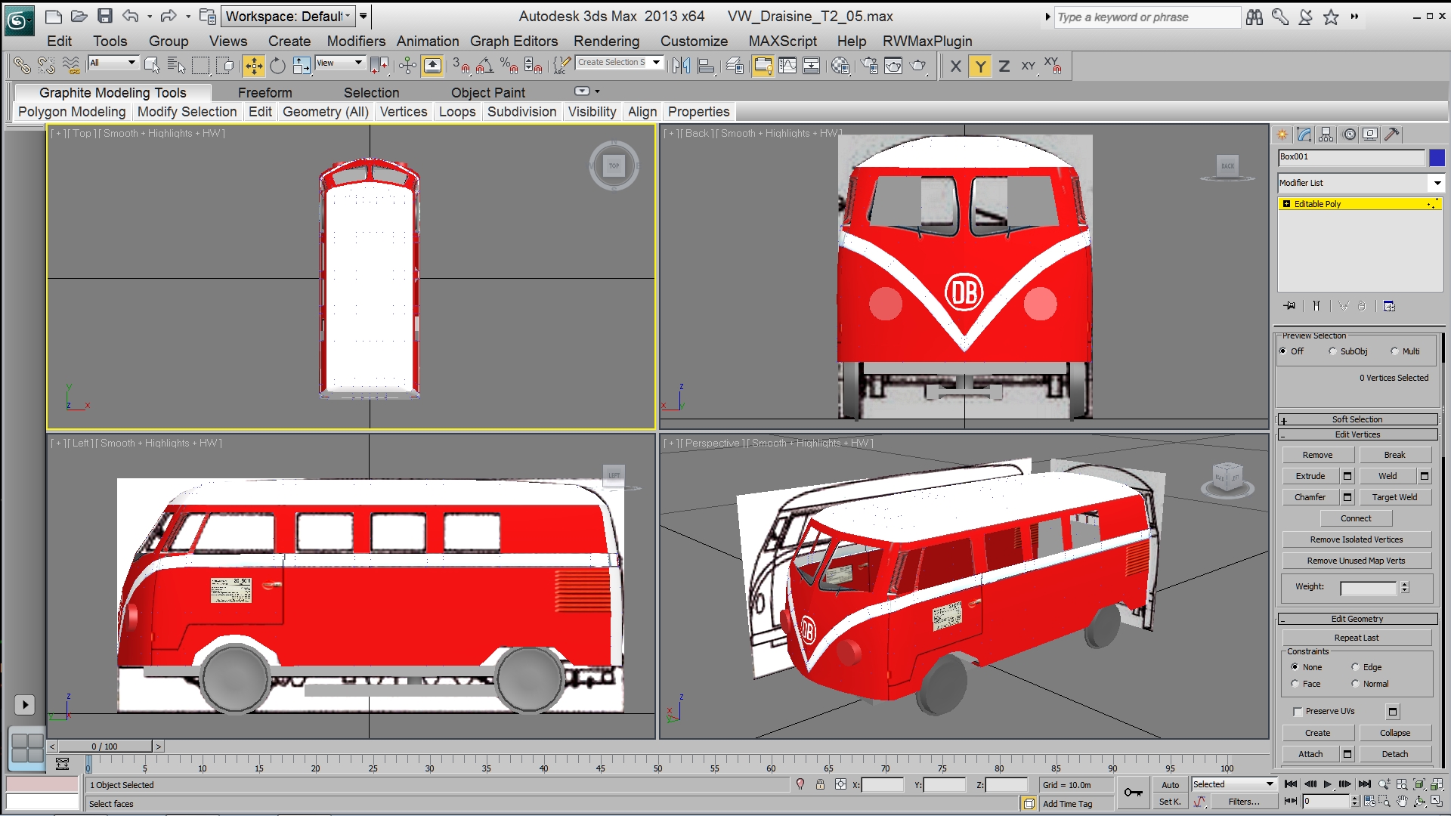The width and height of the screenshot is (1451, 816).
Task: Open selection filter All dropdown
Action: 113,63
